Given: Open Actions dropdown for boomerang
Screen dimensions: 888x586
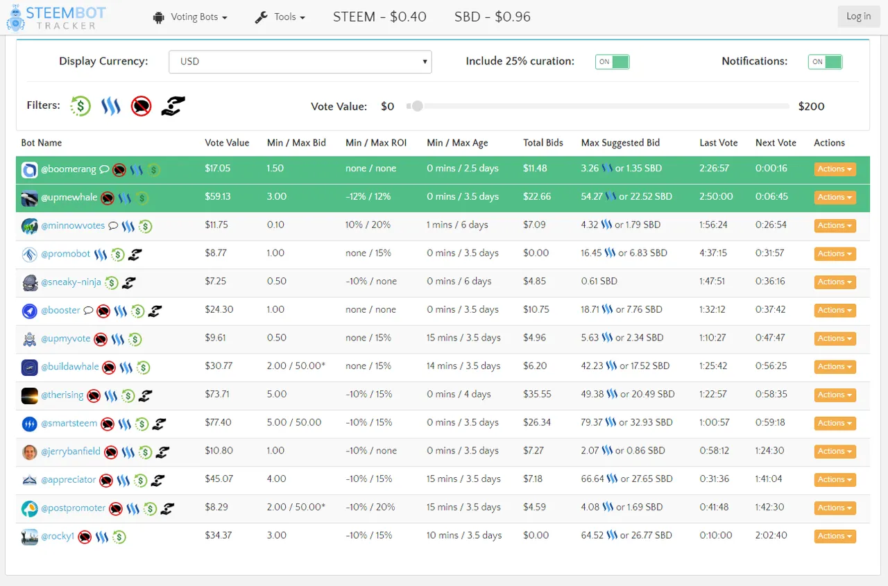Looking at the screenshot, I should (x=835, y=169).
